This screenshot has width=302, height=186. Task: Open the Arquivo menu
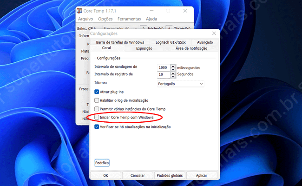point(85,19)
